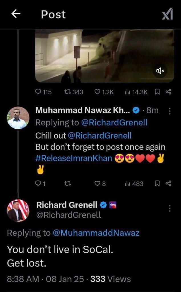
Task: Open replies on the post with 115 comments
Action: [x=43, y=92]
